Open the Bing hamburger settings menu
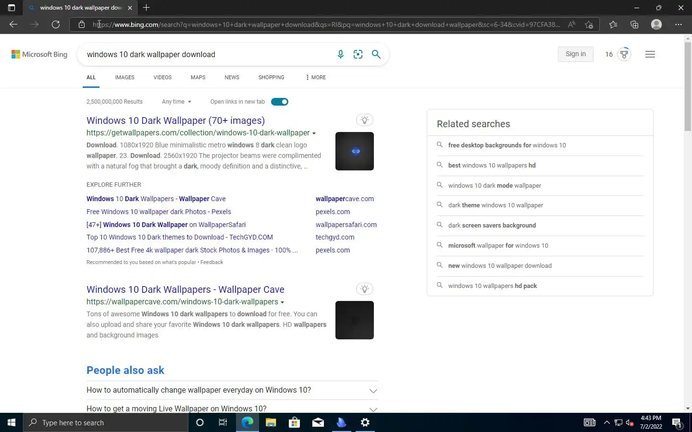The height and width of the screenshot is (432, 692). (650, 54)
